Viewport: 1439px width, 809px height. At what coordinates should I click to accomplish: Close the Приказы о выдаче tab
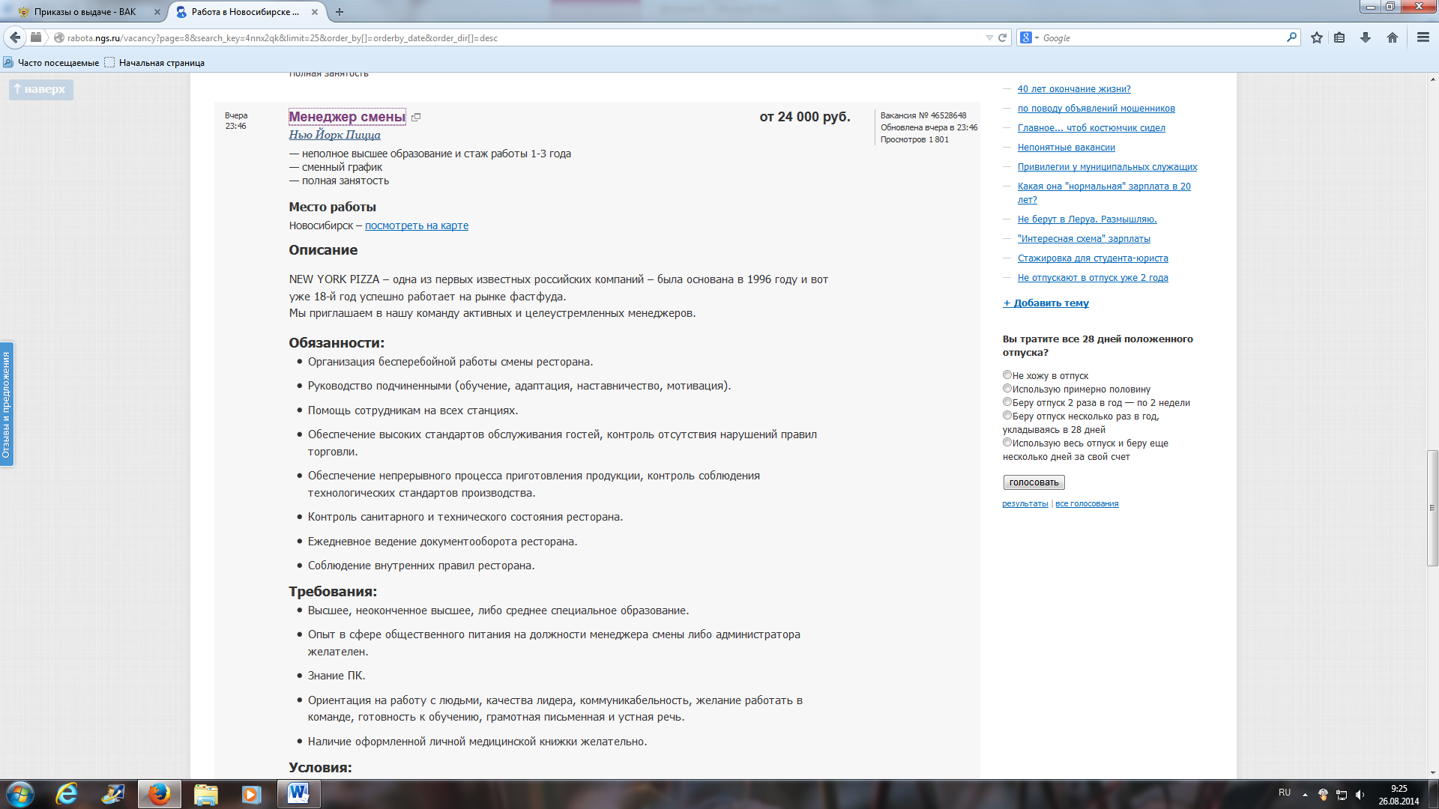coord(157,12)
